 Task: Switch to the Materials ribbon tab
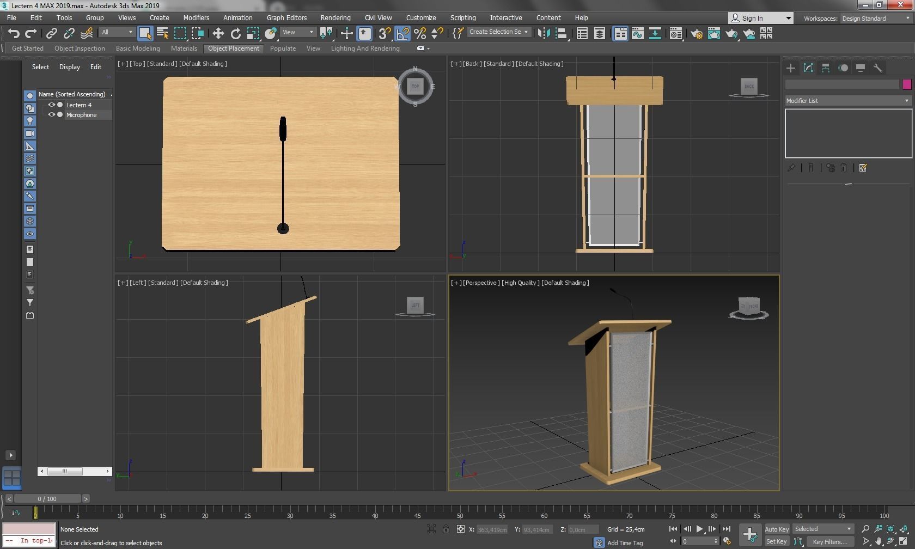click(x=184, y=48)
